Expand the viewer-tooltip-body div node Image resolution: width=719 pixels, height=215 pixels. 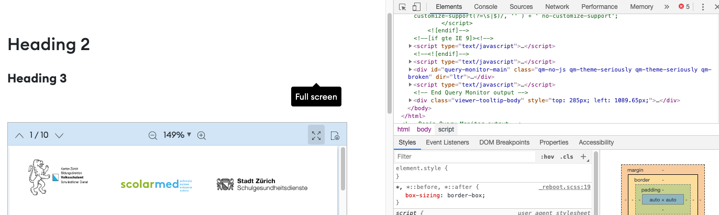coord(411,100)
